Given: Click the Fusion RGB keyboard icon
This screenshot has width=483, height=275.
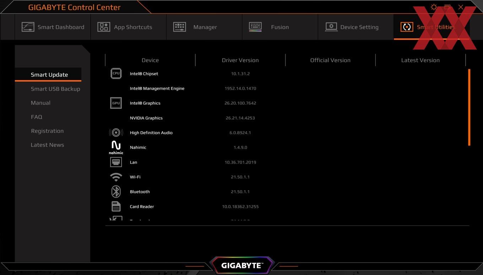Looking at the screenshot, I should 255,27.
